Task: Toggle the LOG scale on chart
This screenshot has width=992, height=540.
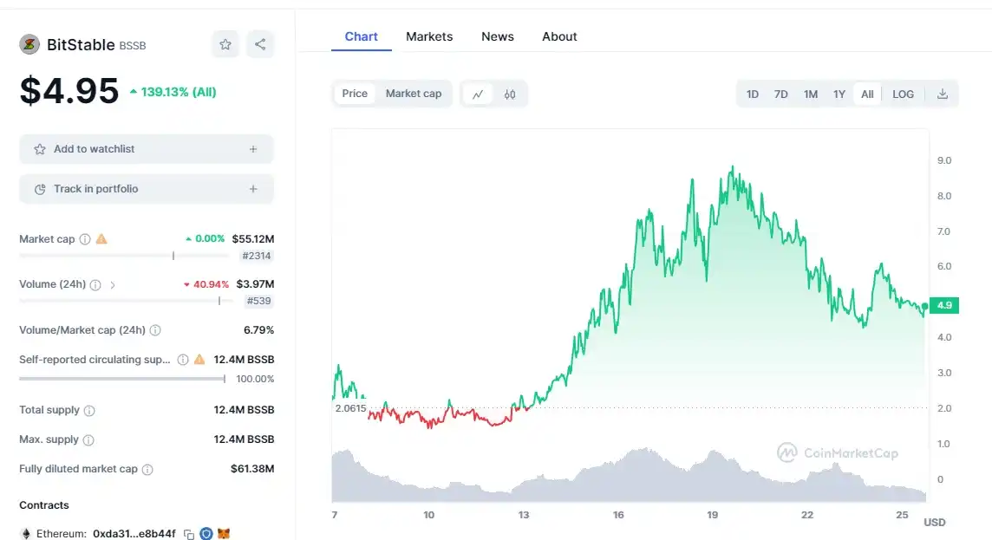Action: tap(903, 94)
